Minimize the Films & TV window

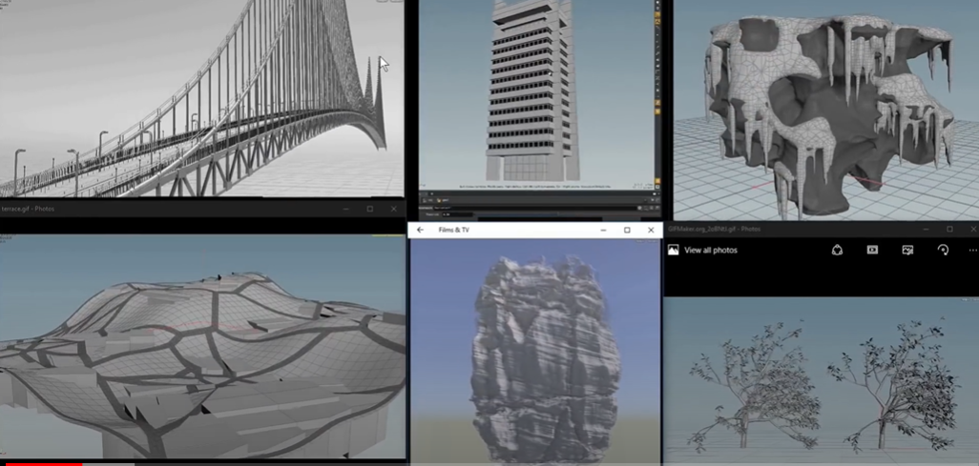point(602,230)
